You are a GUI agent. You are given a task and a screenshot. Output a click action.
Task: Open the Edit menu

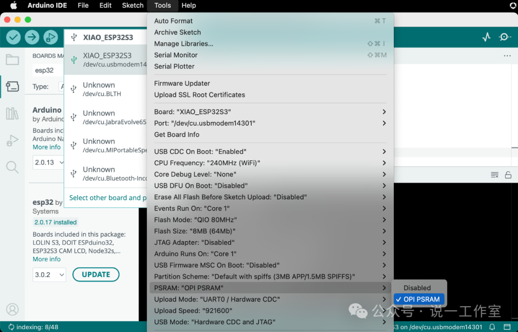pos(106,5)
